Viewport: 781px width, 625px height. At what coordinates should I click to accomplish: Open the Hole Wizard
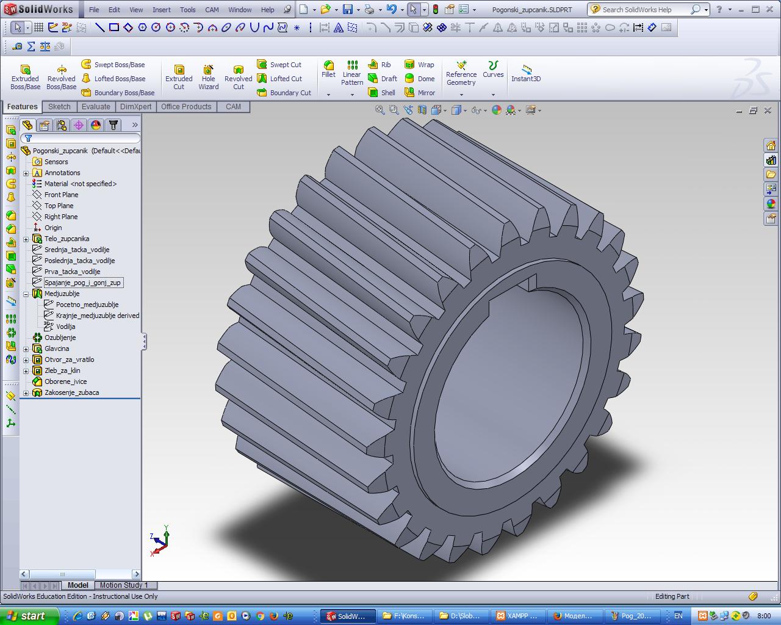[x=208, y=78]
